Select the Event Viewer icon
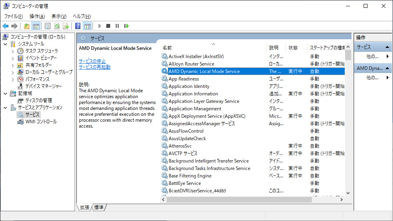The height and width of the screenshot is (221, 393). click(20, 58)
